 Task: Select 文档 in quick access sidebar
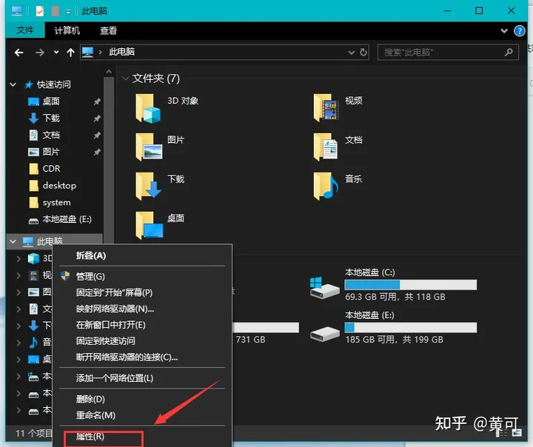click(x=51, y=135)
